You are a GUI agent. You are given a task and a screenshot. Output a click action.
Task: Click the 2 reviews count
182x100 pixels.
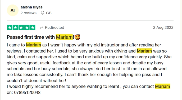tap(29, 13)
